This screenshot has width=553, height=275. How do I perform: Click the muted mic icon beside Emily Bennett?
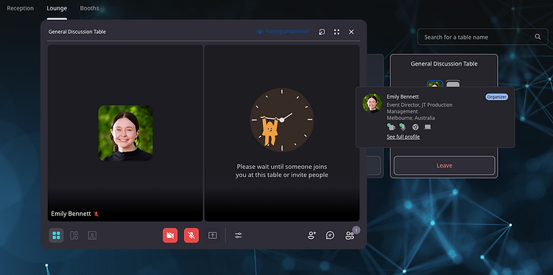96,214
